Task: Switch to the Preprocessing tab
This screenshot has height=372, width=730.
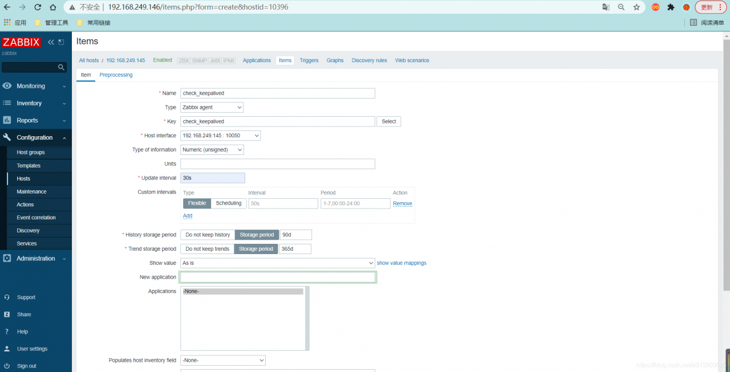Action: tap(116, 75)
